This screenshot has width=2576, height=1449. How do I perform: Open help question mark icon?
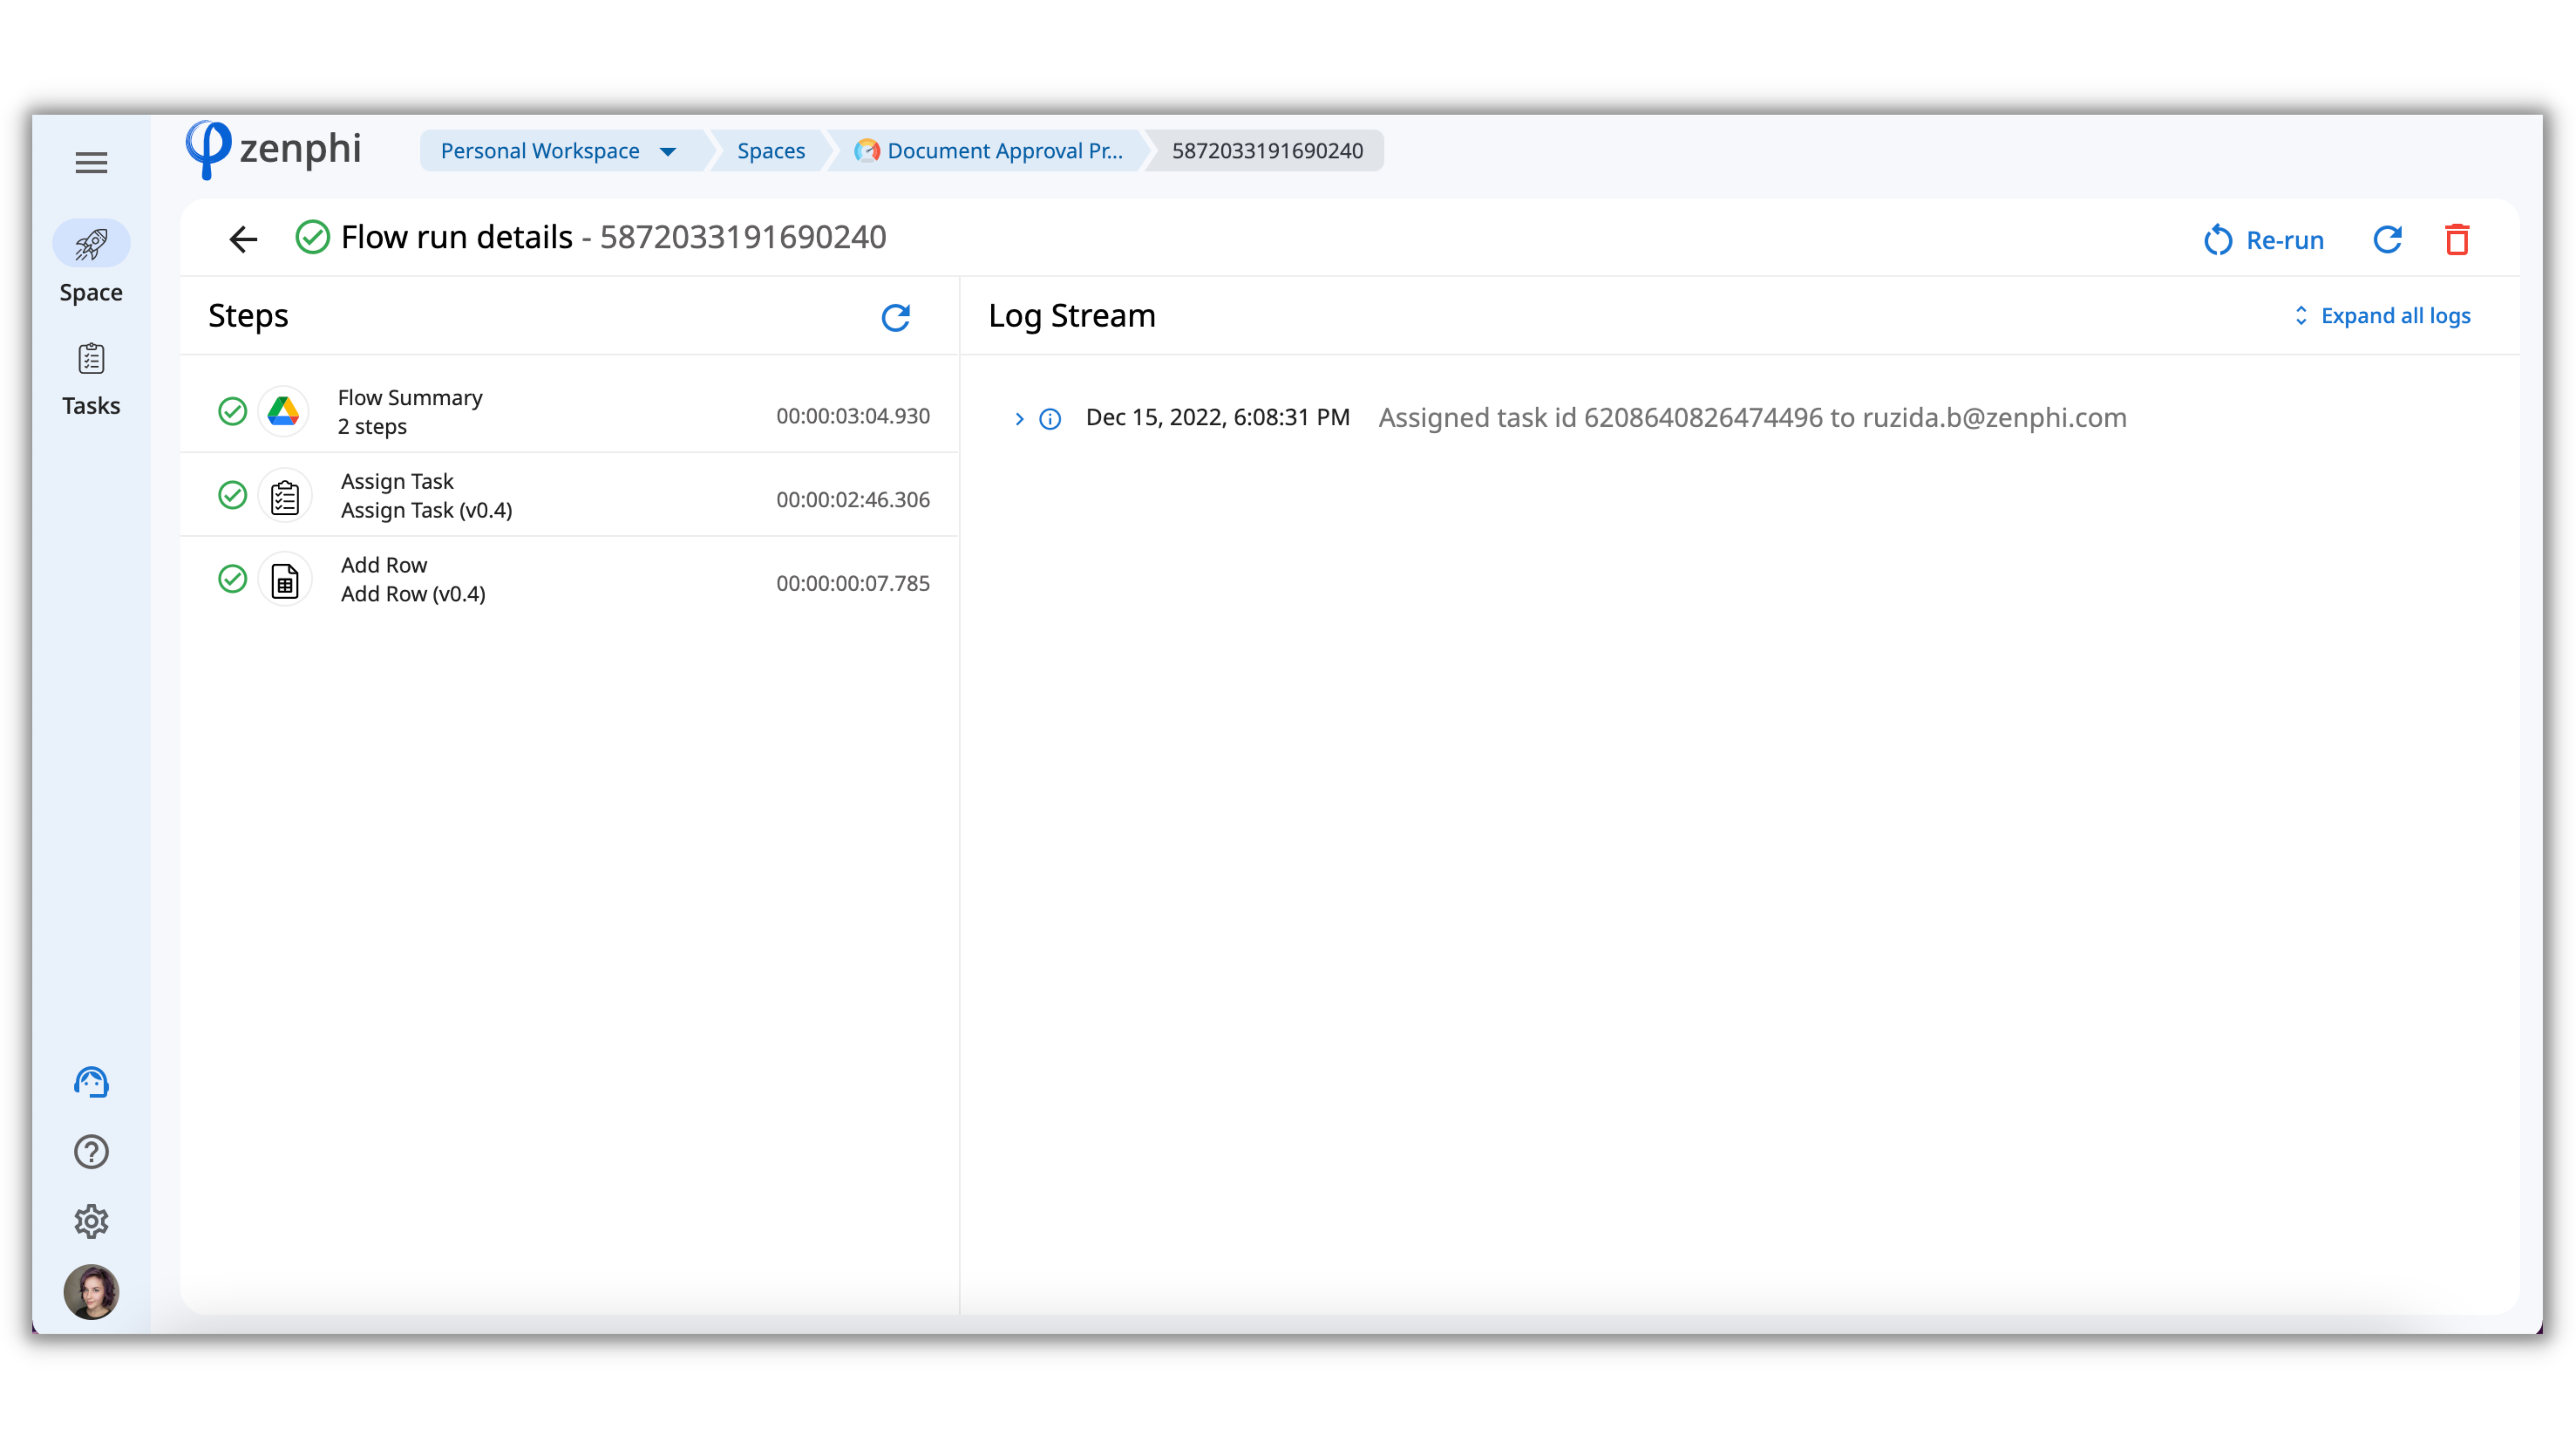point(91,1152)
